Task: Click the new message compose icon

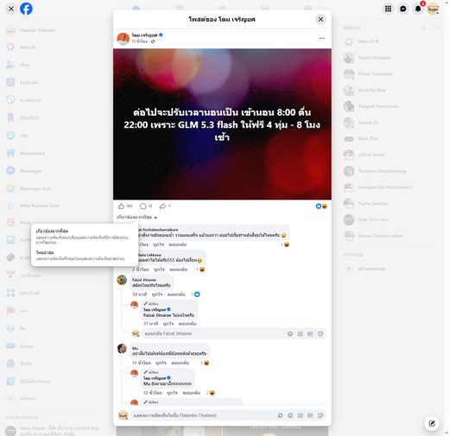Action: [x=432, y=423]
